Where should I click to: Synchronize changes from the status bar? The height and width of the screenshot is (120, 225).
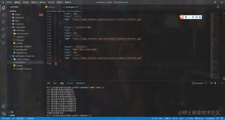click(x=13, y=118)
